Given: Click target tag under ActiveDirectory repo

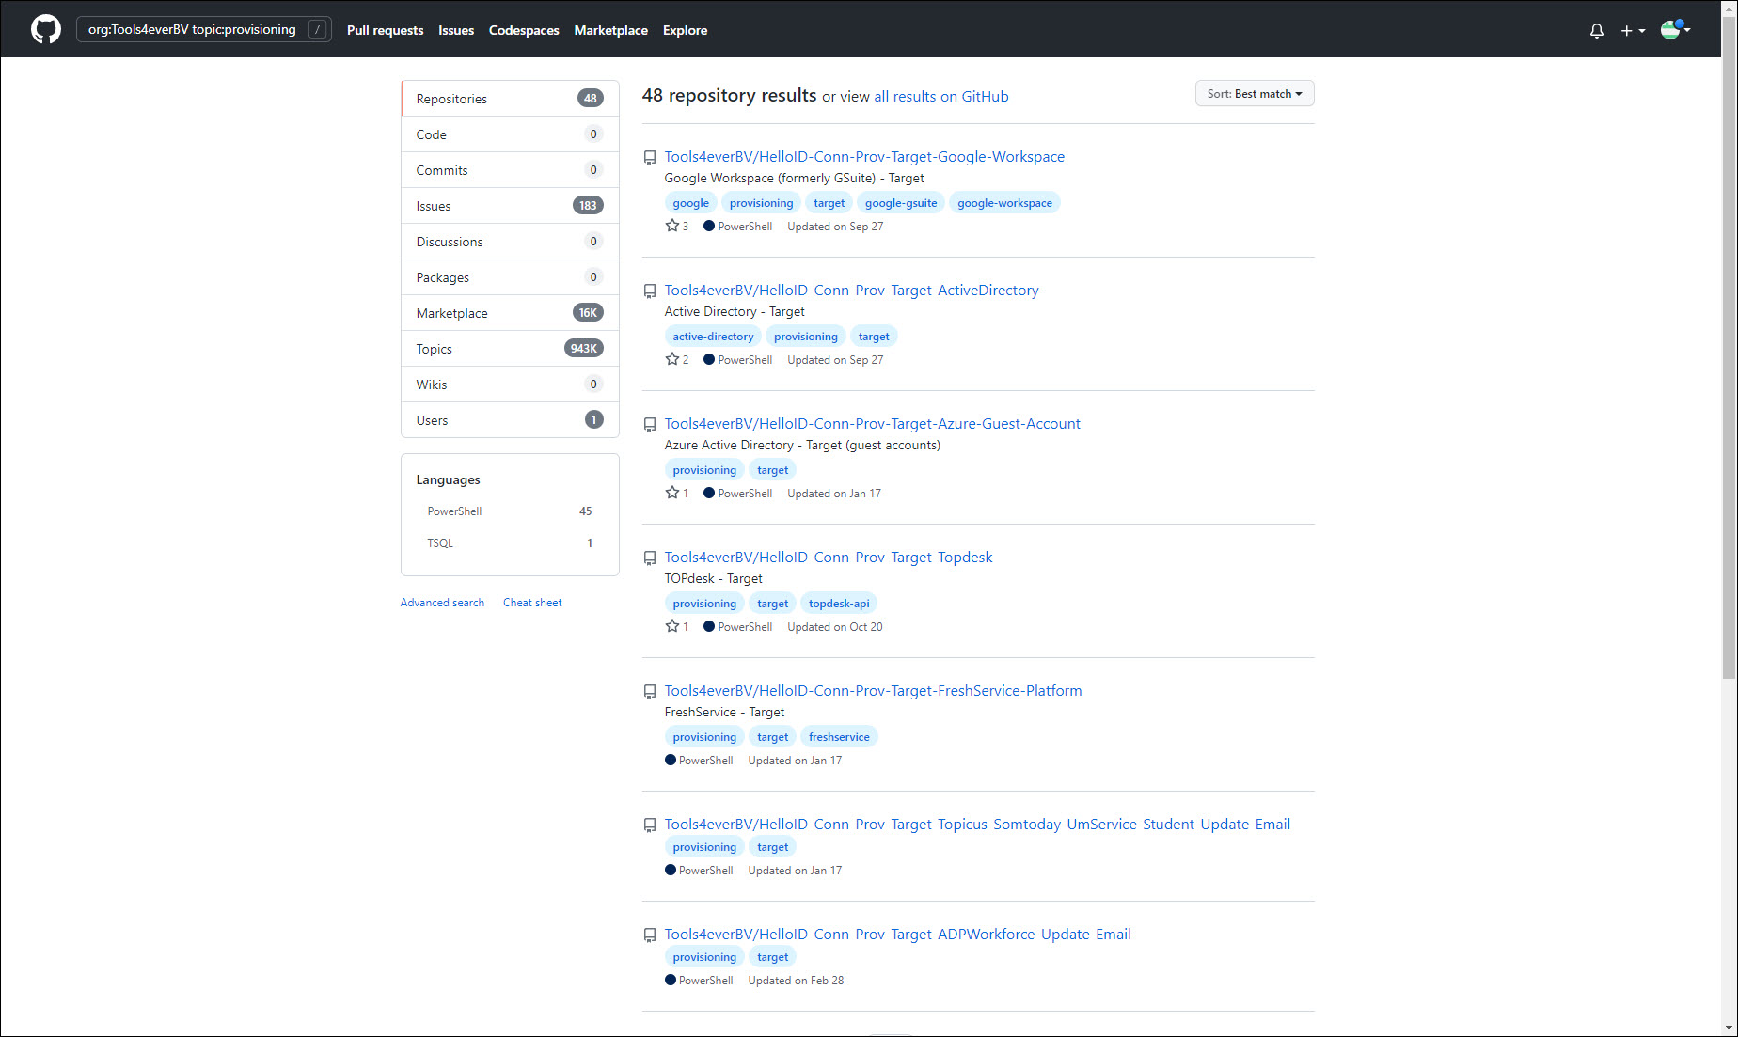Looking at the screenshot, I should (874, 337).
